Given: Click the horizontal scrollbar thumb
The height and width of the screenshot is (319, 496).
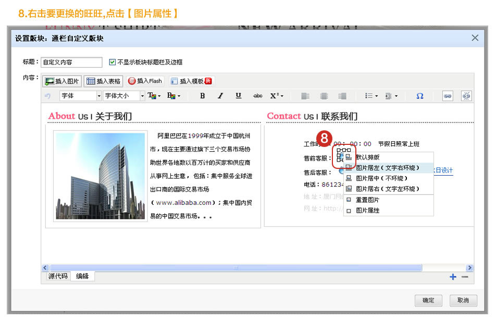Looking at the screenshot, I should click(235, 268).
